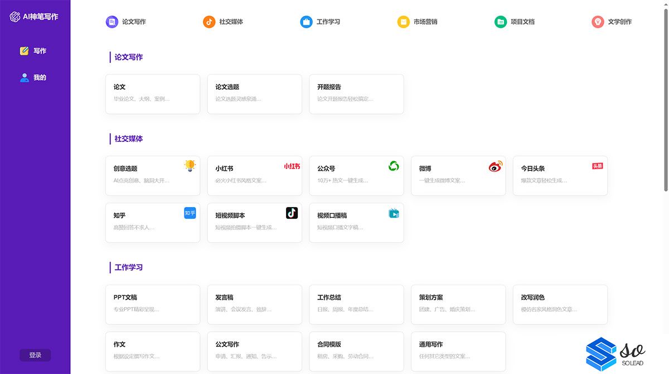Viewport: 669px width, 374px height.
Task: Open the 发言稿 card
Action: click(x=255, y=305)
